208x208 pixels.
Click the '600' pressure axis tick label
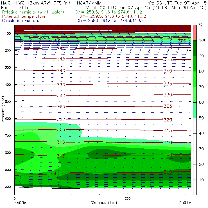tap(8, 119)
